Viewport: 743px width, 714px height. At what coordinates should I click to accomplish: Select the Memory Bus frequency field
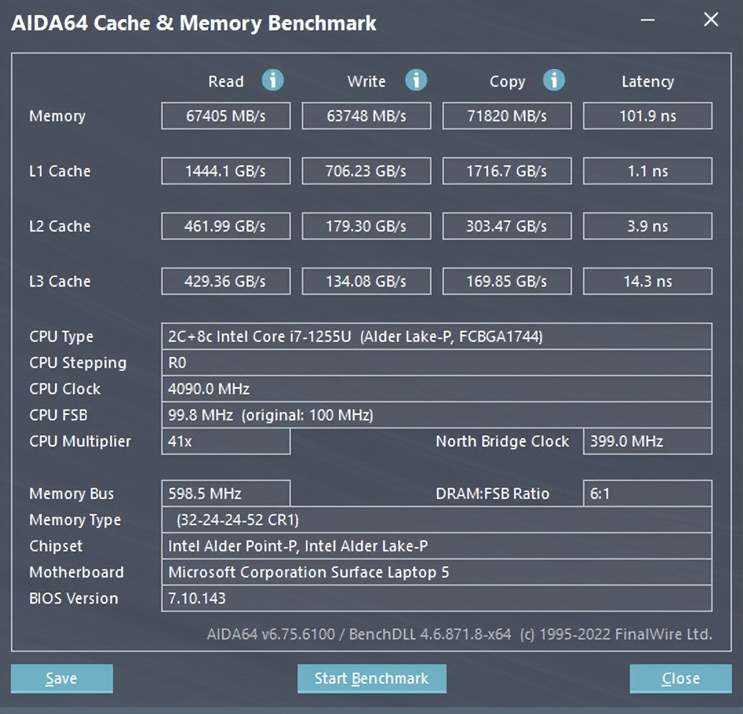(x=225, y=493)
